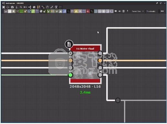Viewport: 167px width, 124px height.
Task: Click the orange output connector on node
Action: (x=100, y=61)
